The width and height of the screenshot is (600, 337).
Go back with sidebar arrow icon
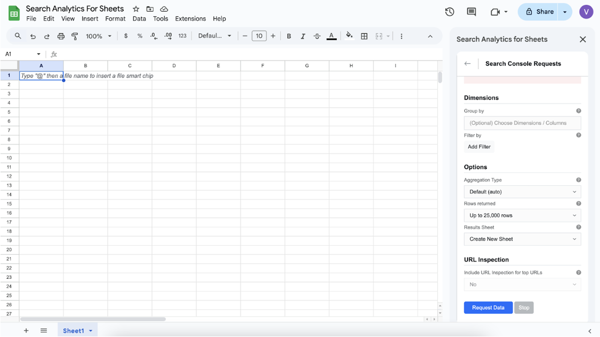coord(468,64)
